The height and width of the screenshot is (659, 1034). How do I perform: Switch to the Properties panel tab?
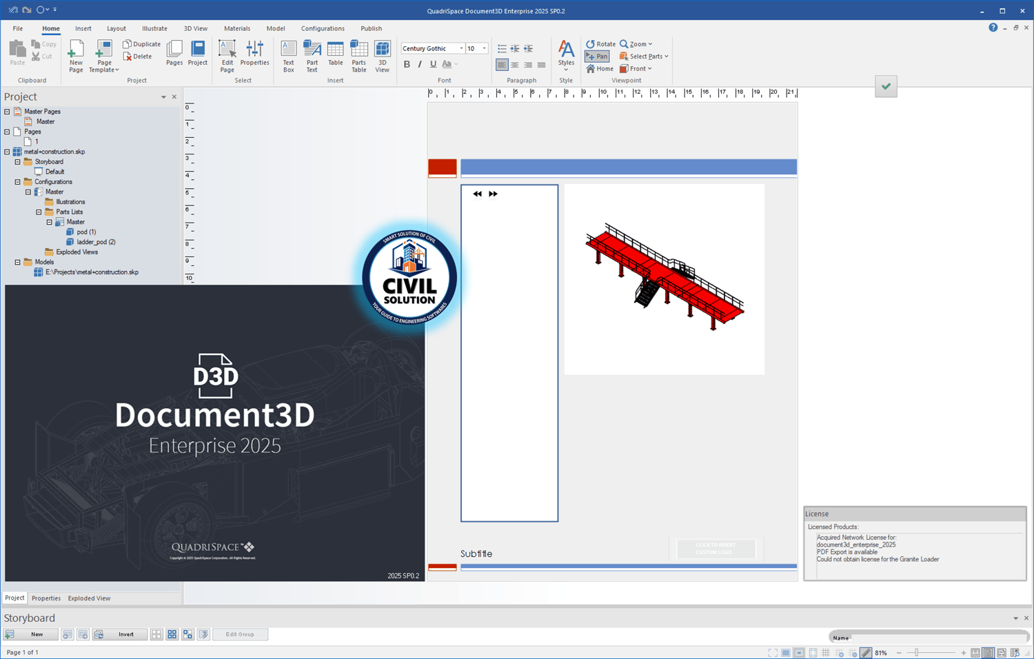point(46,598)
